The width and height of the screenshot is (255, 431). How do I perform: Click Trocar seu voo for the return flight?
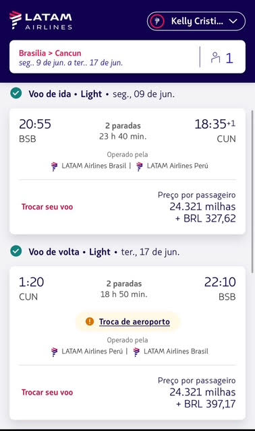pos(47,392)
